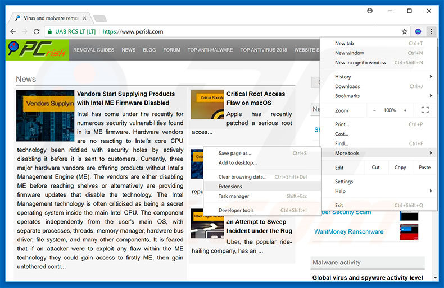Open a new tab with the tab strip button

coord(100,18)
